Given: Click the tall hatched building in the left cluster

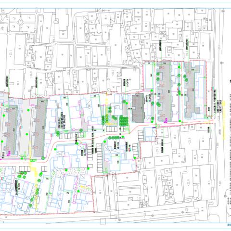Looking at the screenshot, I should [40, 128].
